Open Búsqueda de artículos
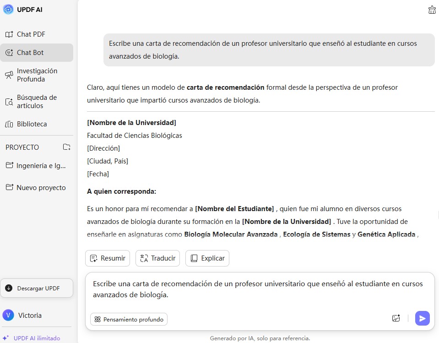439x343 pixels. coord(37,102)
